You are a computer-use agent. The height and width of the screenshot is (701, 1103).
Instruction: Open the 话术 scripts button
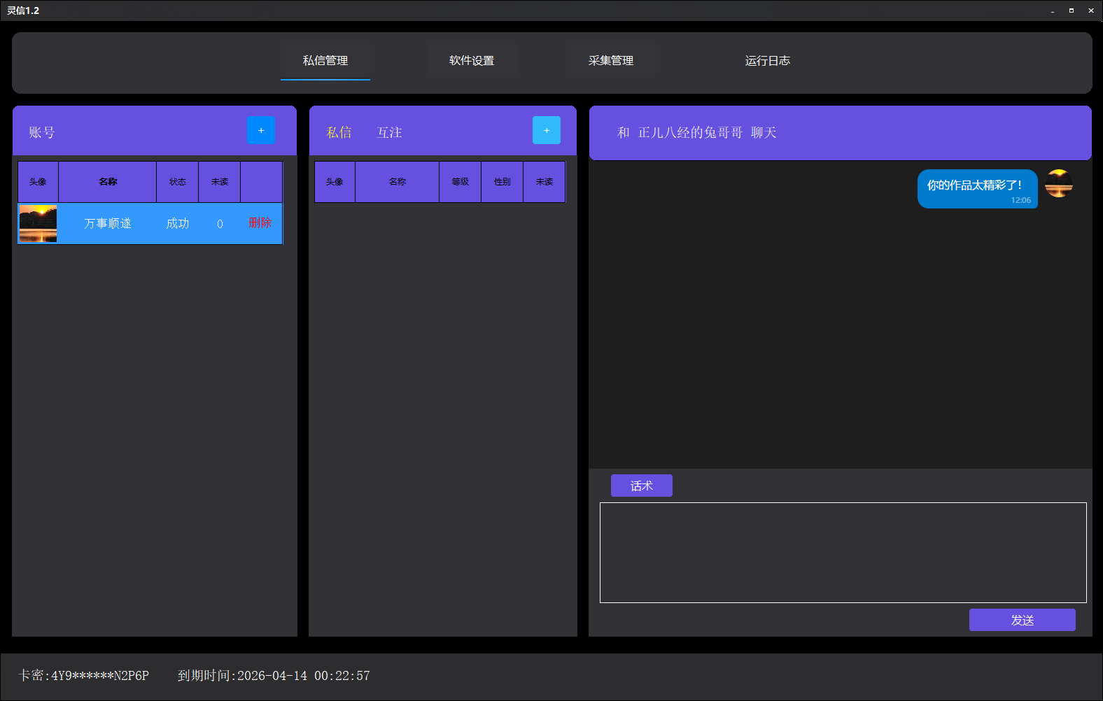(642, 486)
